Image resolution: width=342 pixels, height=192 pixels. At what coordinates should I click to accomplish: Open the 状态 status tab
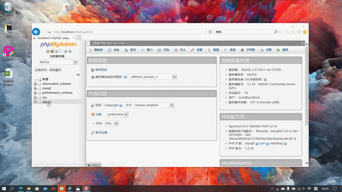[130, 50]
